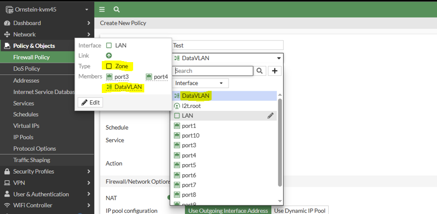Viewport: 437px width, 214px height.
Task: Expand the VPN menu
Action: pyautogui.click(x=89, y=183)
